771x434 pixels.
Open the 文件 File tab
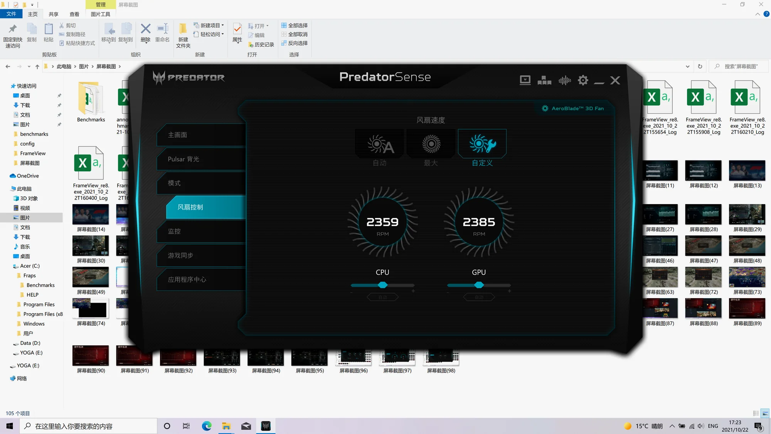click(x=11, y=14)
